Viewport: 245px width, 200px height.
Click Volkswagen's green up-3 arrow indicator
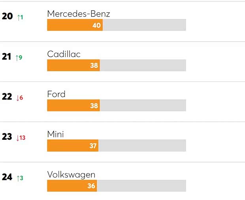coord(19,178)
